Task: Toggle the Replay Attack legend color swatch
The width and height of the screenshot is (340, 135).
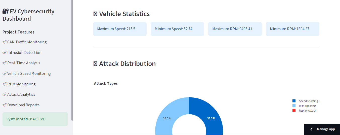Action: pos(294,110)
